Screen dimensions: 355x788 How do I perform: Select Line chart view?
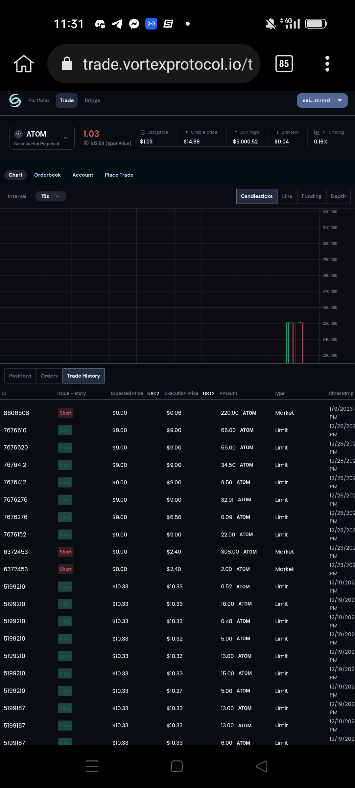tap(287, 196)
